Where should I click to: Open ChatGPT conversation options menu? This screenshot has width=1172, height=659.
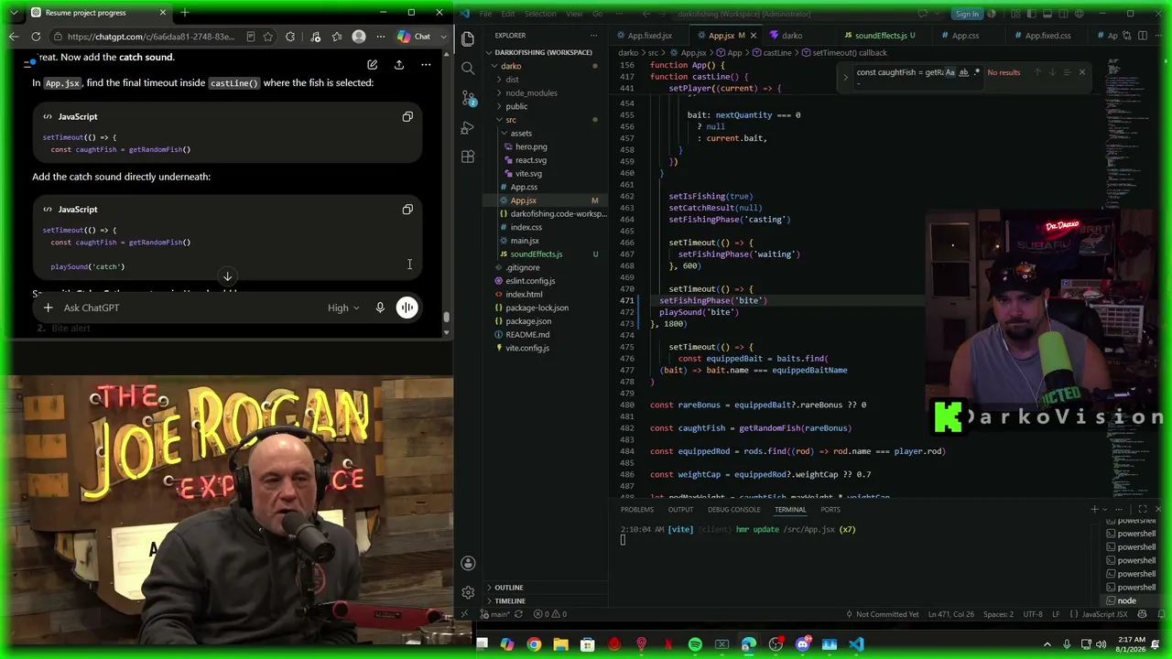coord(426,65)
